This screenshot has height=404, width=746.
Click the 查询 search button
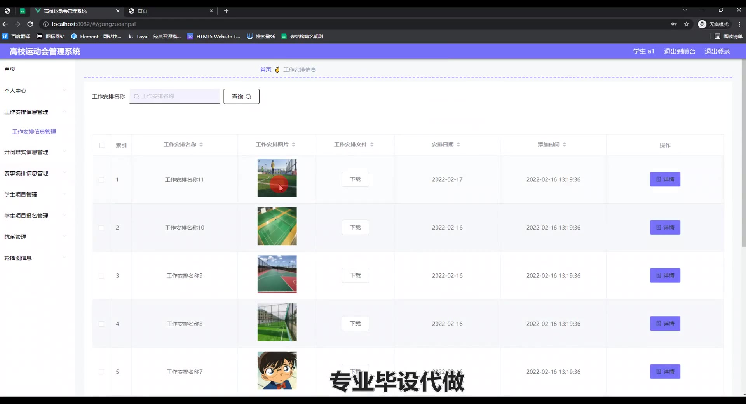(241, 96)
